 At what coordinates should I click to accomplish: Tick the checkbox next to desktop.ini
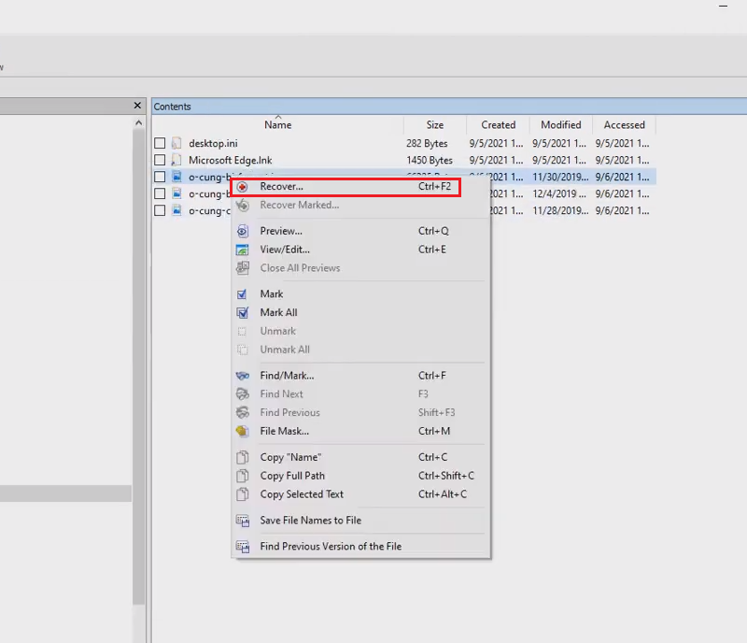(160, 144)
